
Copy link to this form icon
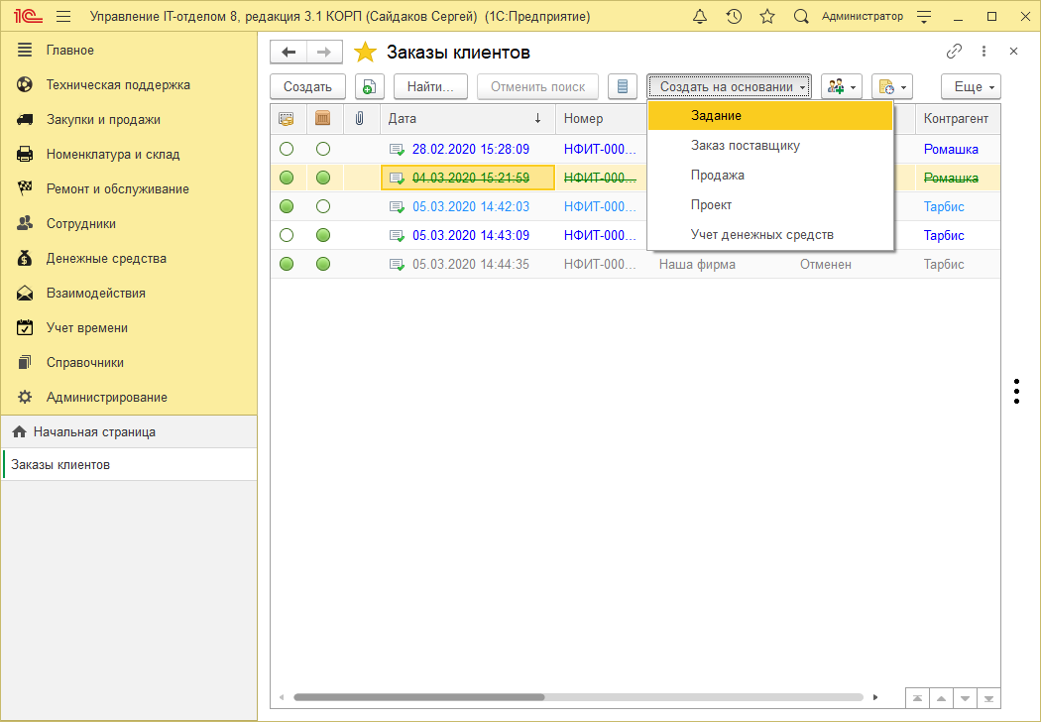(954, 52)
